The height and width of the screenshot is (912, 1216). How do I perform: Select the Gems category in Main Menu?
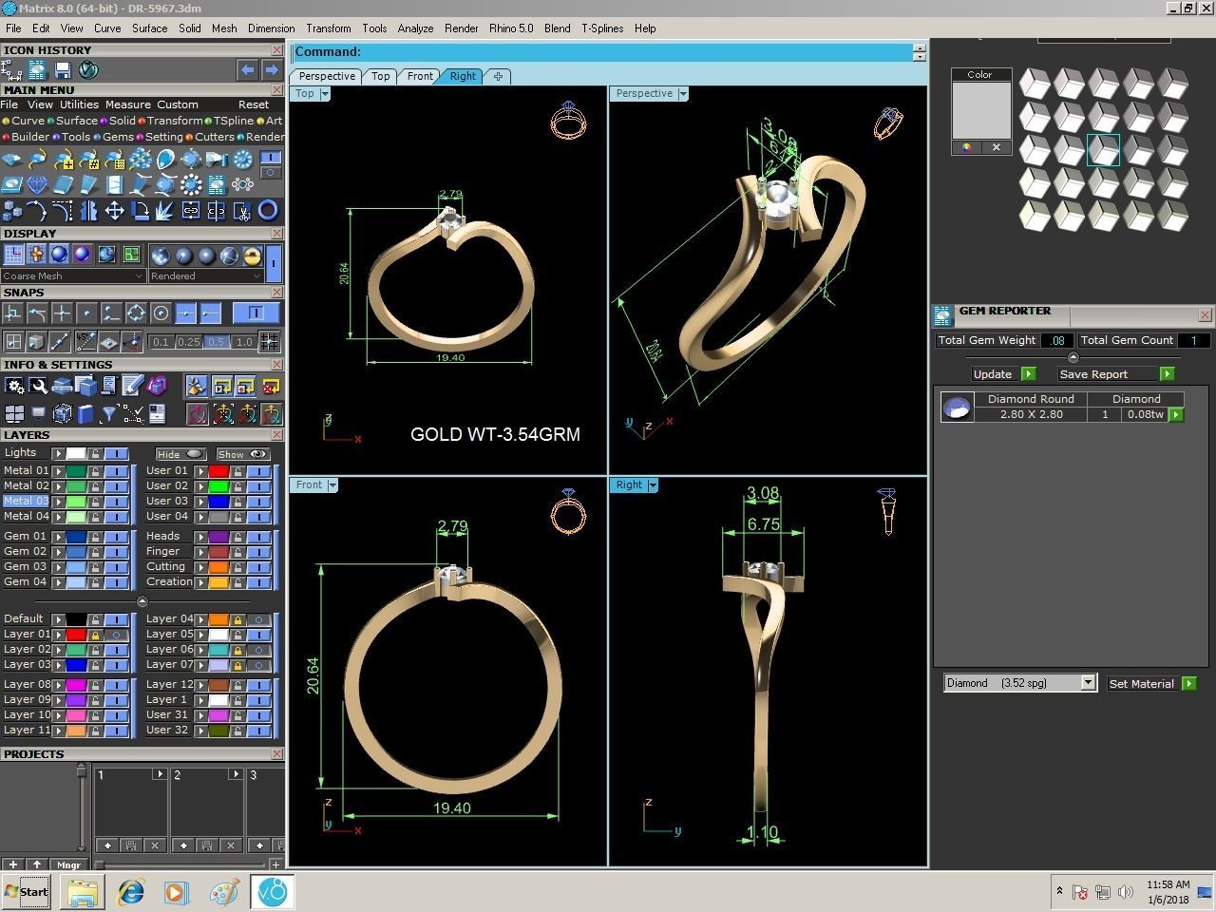pyautogui.click(x=114, y=137)
